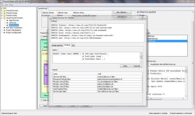This screenshot has height=116, width=195.
Task: Click inside the SPARQL Query text area
Action: (x=96, y=58)
